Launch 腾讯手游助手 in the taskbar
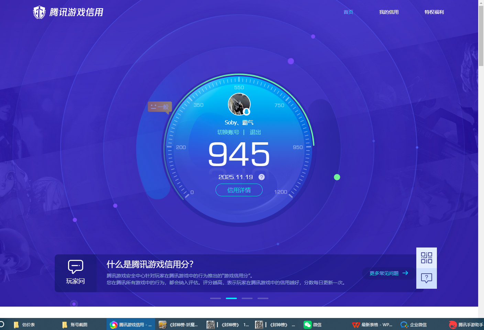The width and height of the screenshot is (484, 330). [x=465, y=324]
